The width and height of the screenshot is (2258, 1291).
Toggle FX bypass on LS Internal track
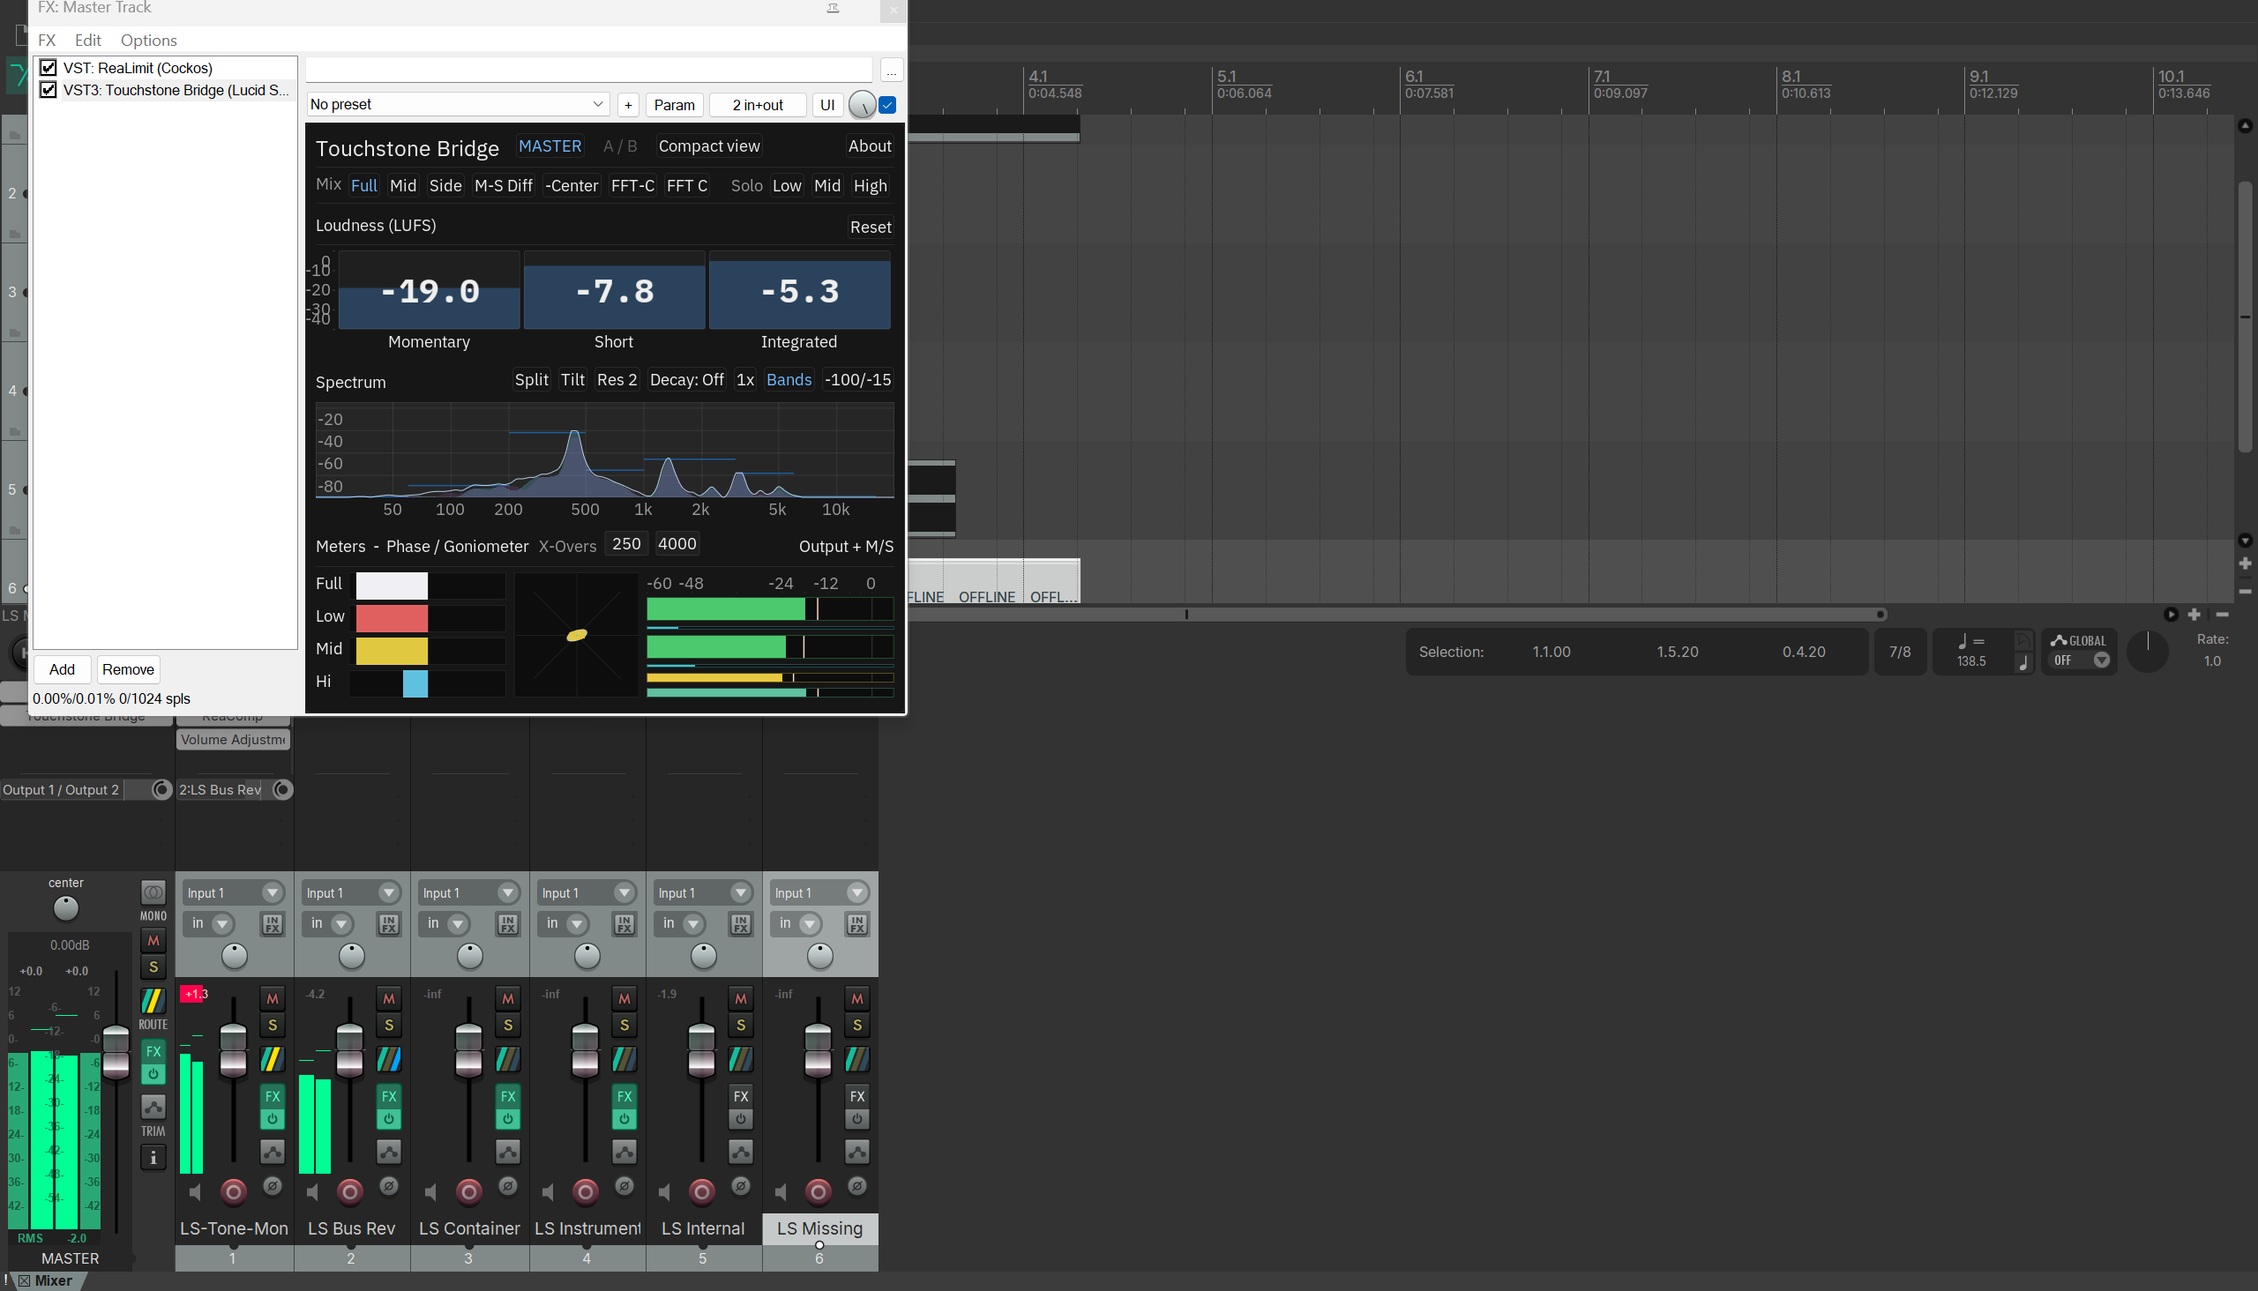click(741, 1119)
